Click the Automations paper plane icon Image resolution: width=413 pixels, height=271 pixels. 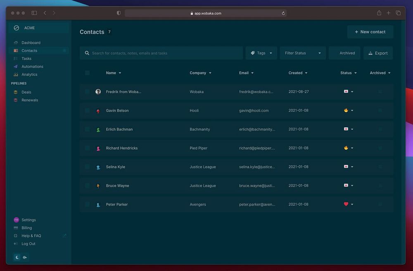16,67
